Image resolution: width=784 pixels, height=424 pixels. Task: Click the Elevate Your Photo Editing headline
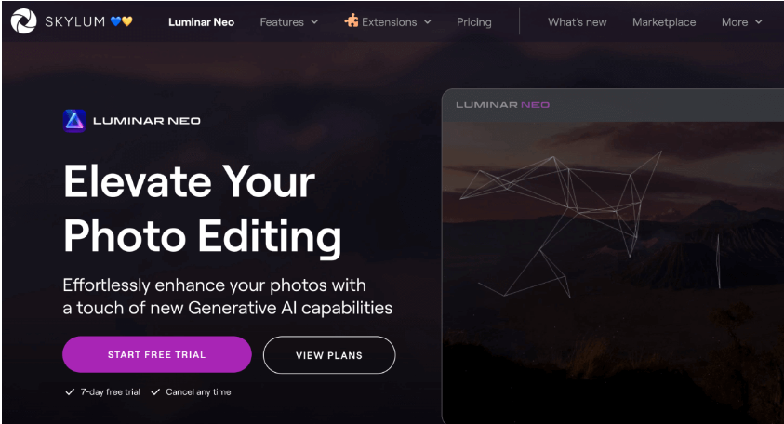click(x=202, y=210)
